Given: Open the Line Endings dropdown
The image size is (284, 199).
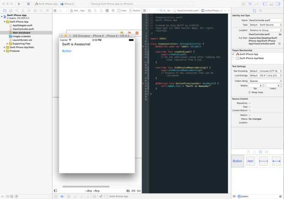Looking at the screenshot, I should pyautogui.click(x=265, y=75).
